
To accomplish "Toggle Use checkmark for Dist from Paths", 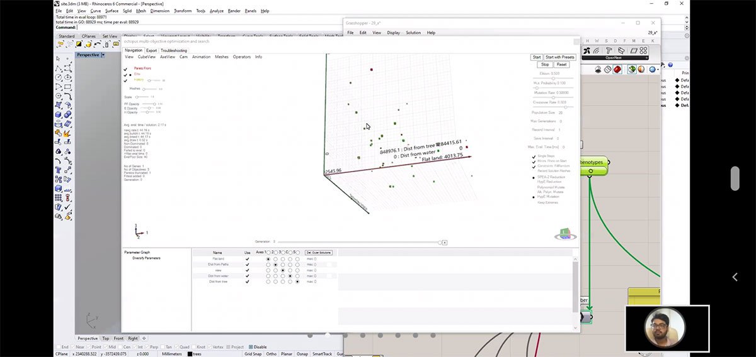I will (x=247, y=265).
